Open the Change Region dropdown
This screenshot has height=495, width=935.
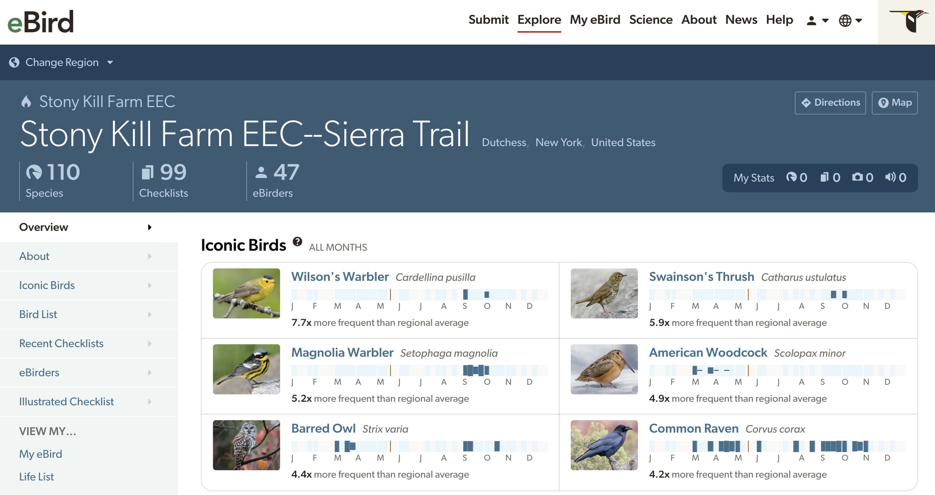click(62, 62)
